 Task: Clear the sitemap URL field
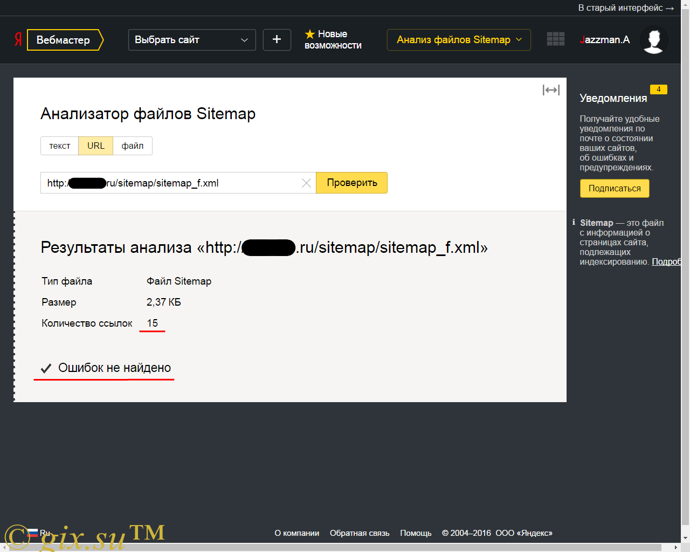click(306, 183)
